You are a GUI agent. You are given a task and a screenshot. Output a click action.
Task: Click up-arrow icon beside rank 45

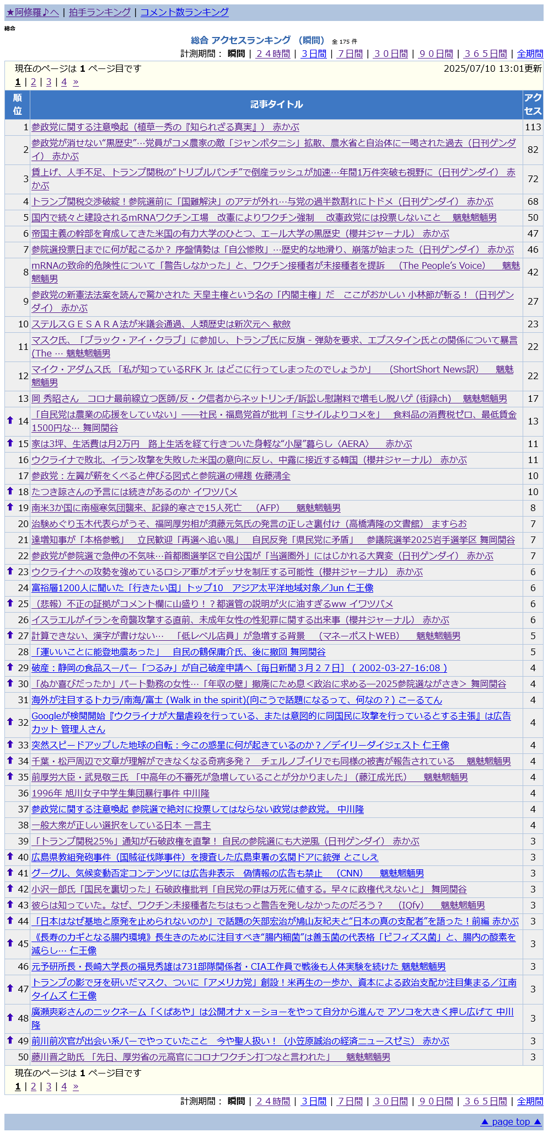point(10,943)
